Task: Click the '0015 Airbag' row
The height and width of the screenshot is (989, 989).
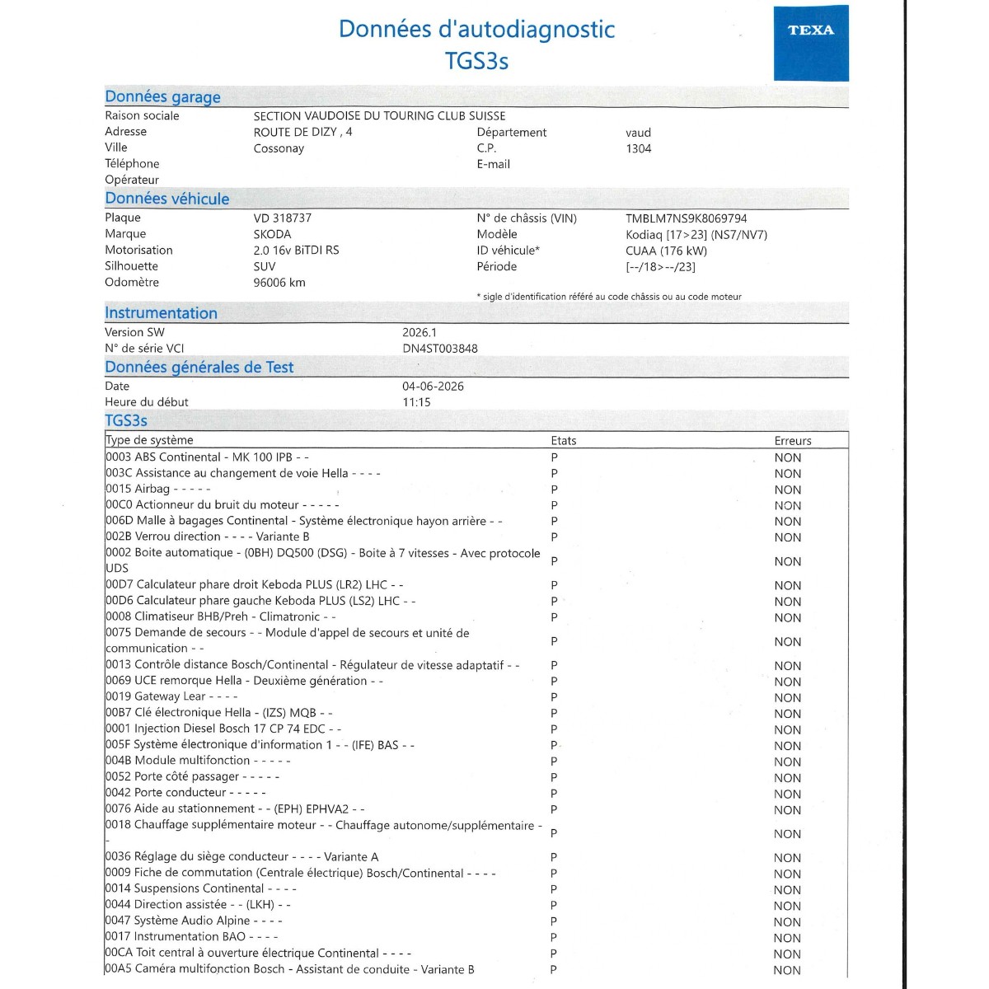Action: click(476, 489)
